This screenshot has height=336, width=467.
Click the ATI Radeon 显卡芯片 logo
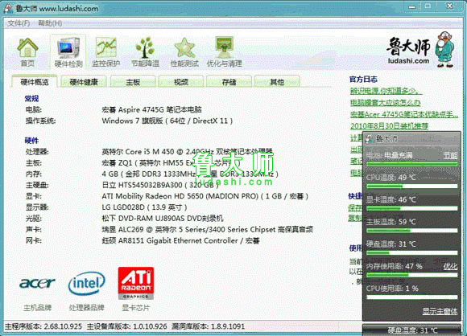tap(136, 283)
